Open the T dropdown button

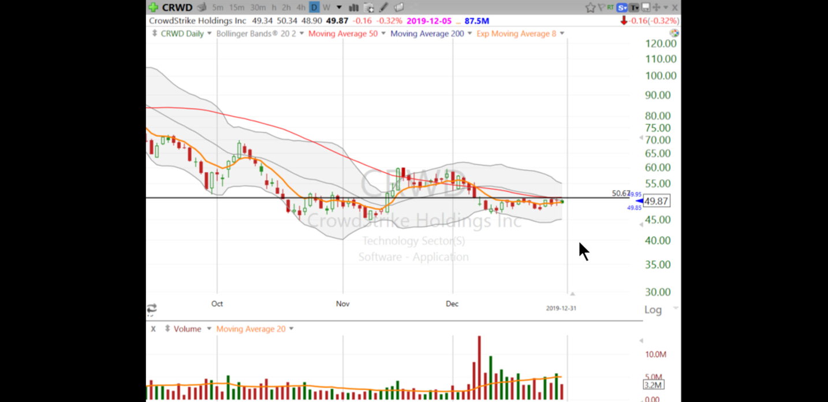[635, 8]
